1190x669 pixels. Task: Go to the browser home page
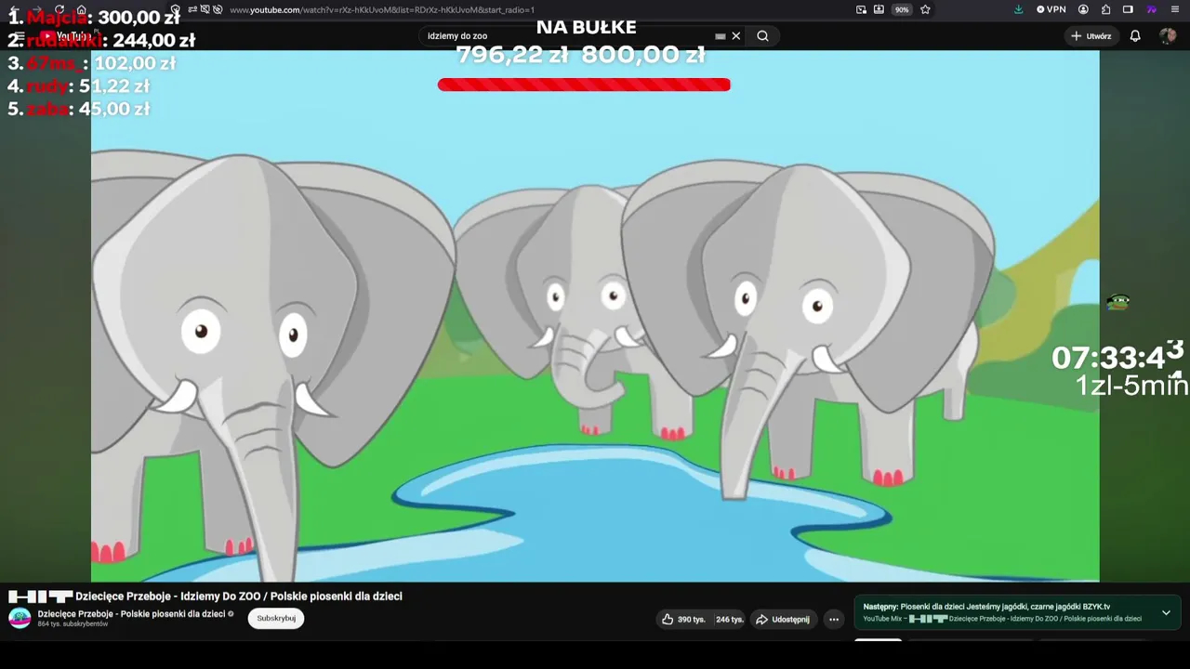coord(82,9)
